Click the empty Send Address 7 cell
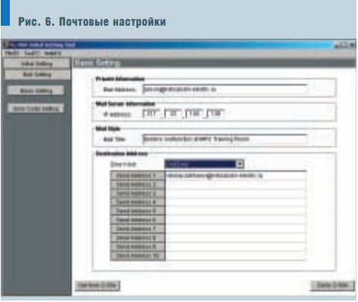This screenshot has height=302, width=358. click(236, 229)
